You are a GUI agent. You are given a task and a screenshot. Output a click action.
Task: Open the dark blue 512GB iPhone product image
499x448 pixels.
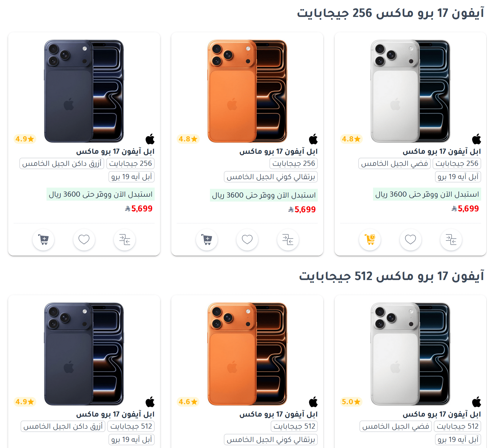pos(84,354)
